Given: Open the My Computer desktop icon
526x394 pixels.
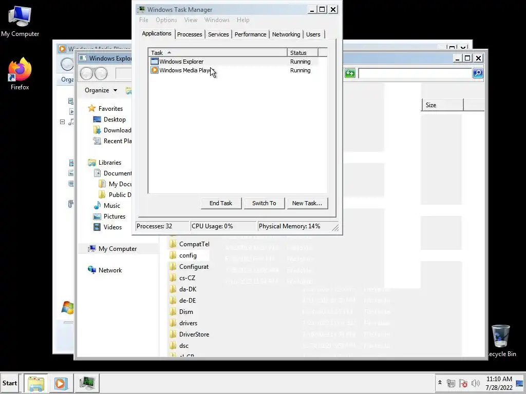Looking at the screenshot, I should point(20,22).
